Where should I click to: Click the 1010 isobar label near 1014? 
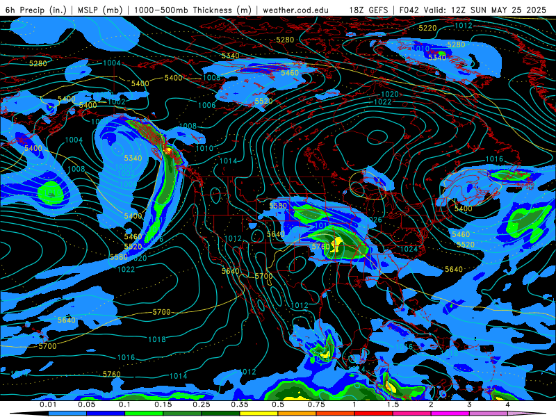coord(204,148)
